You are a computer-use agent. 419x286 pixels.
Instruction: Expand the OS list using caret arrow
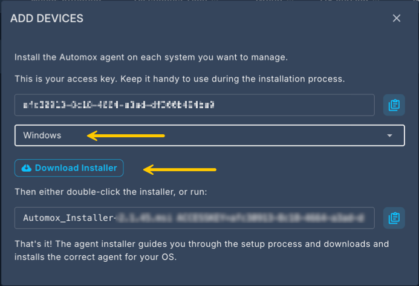click(x=389, y=135)
